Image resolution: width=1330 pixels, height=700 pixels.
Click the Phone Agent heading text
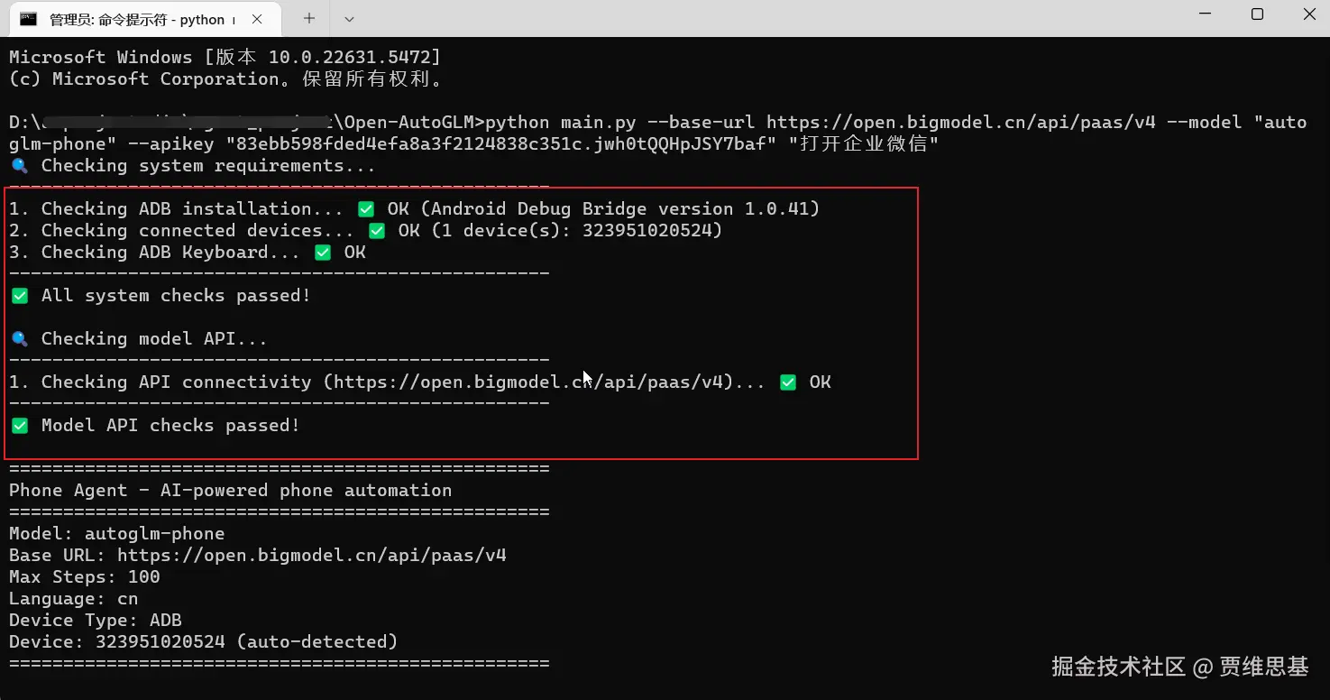(230, 491)
